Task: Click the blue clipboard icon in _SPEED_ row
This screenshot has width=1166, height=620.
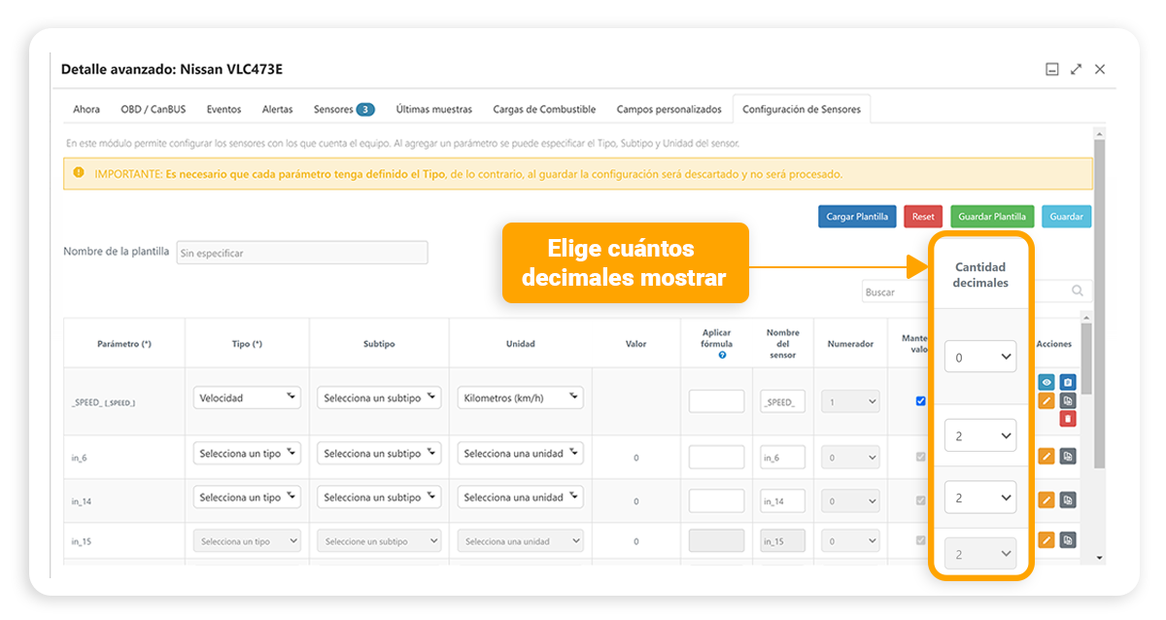Action: (1068, 382)
